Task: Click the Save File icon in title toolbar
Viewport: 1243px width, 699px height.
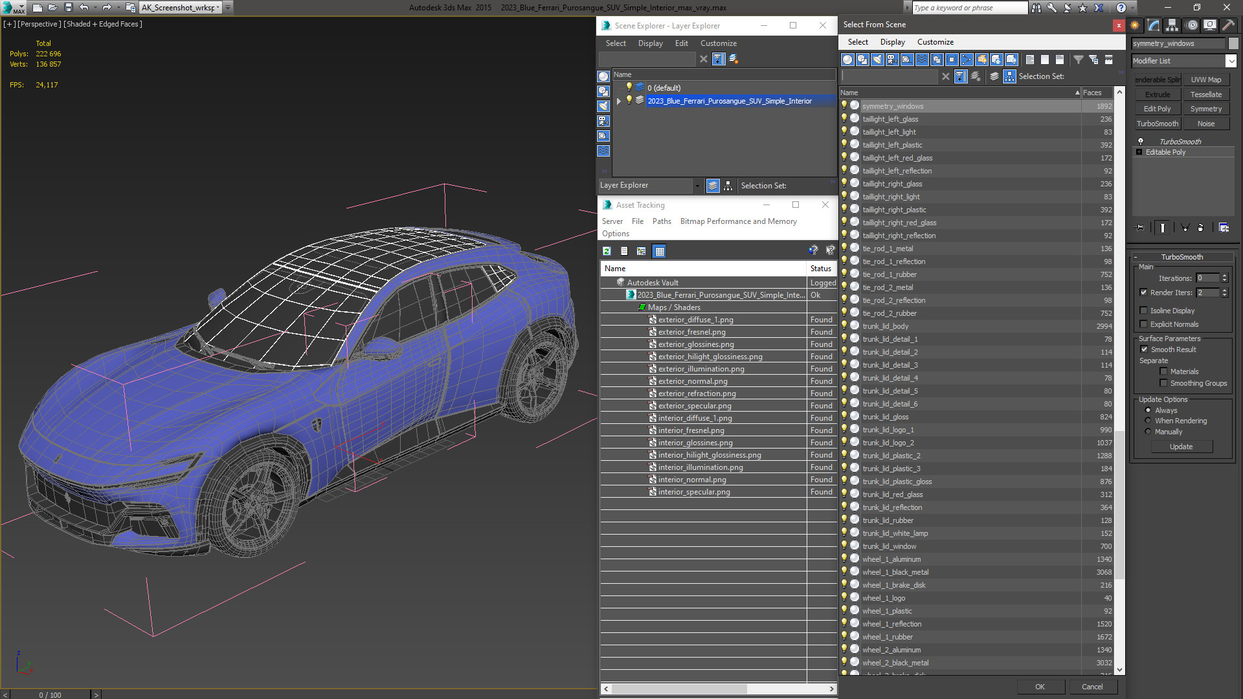Action: point(69,7)
